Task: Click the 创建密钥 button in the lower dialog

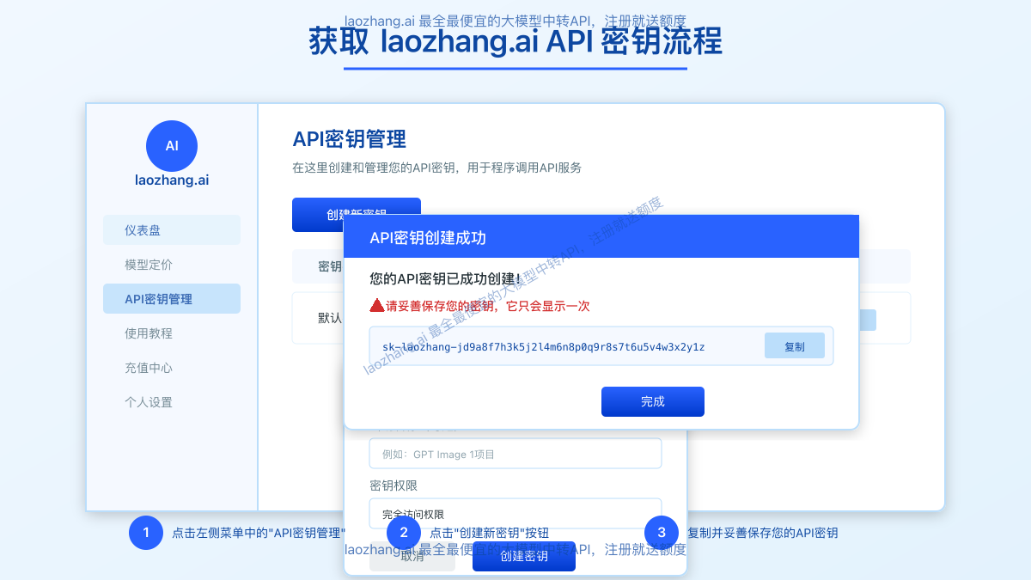Action: (524, 556)
